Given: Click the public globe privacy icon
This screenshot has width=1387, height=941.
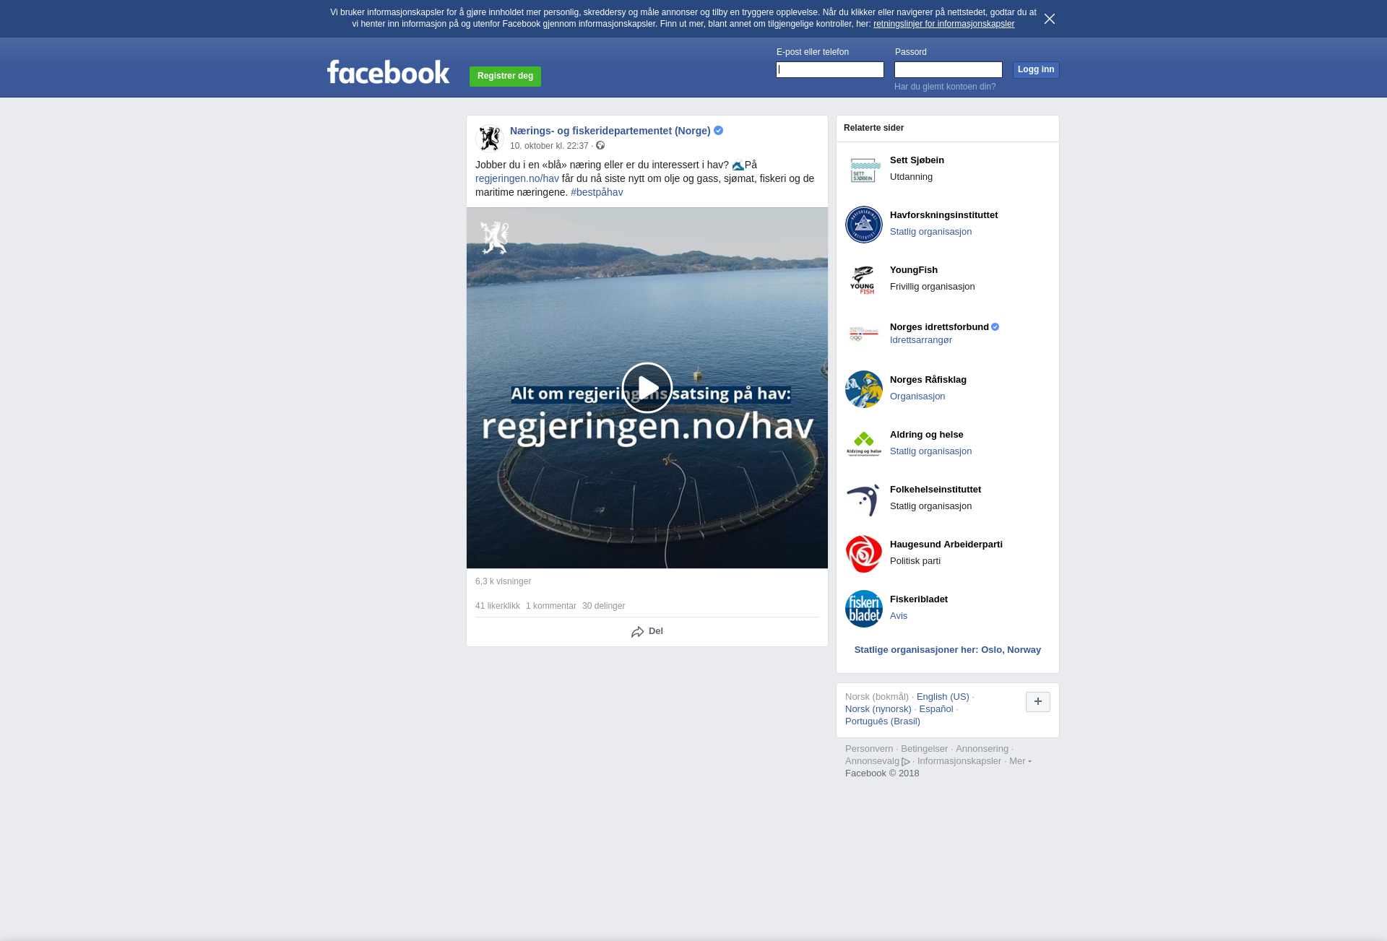Looking at the screenshot, I should 600,145.
